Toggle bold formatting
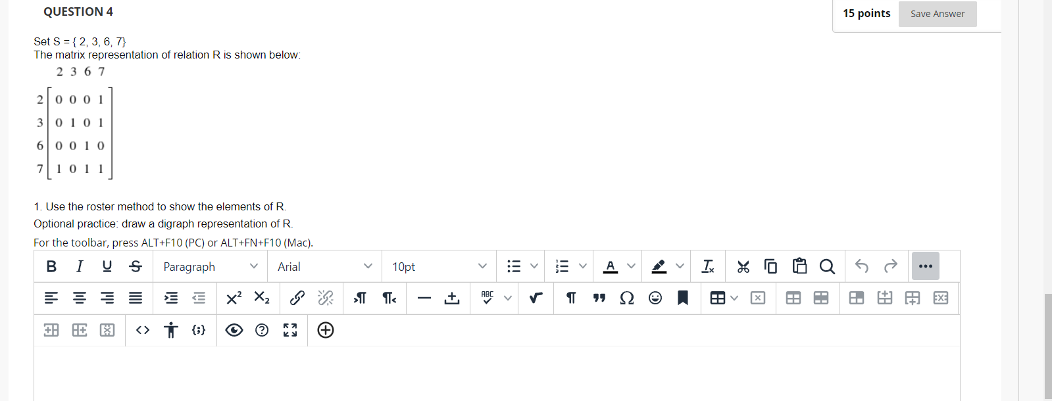The image size is (1052, 401). 51,266
